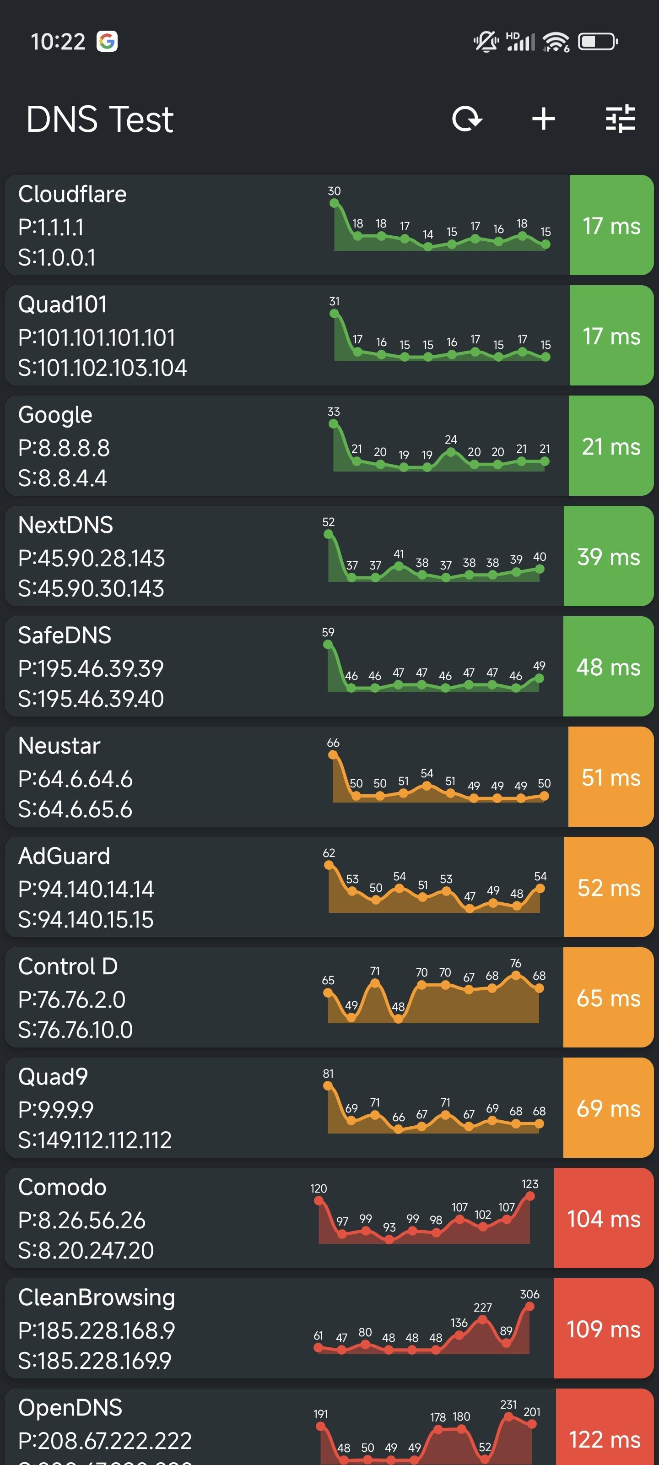The width and height of the screenshot is (659, 1465).
Task: Open the filter settings sliders icon
Action: (x=620, y=119)
